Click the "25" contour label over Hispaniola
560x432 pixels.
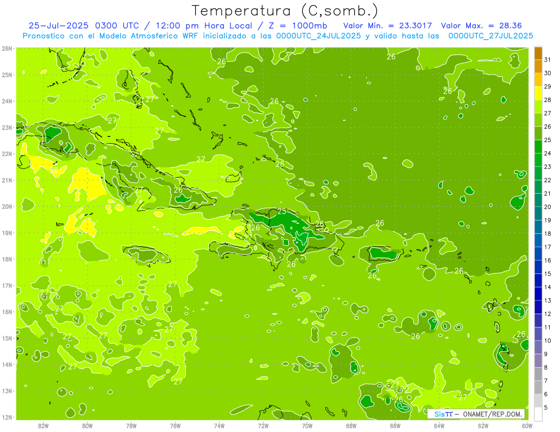[x=282, y=212]
